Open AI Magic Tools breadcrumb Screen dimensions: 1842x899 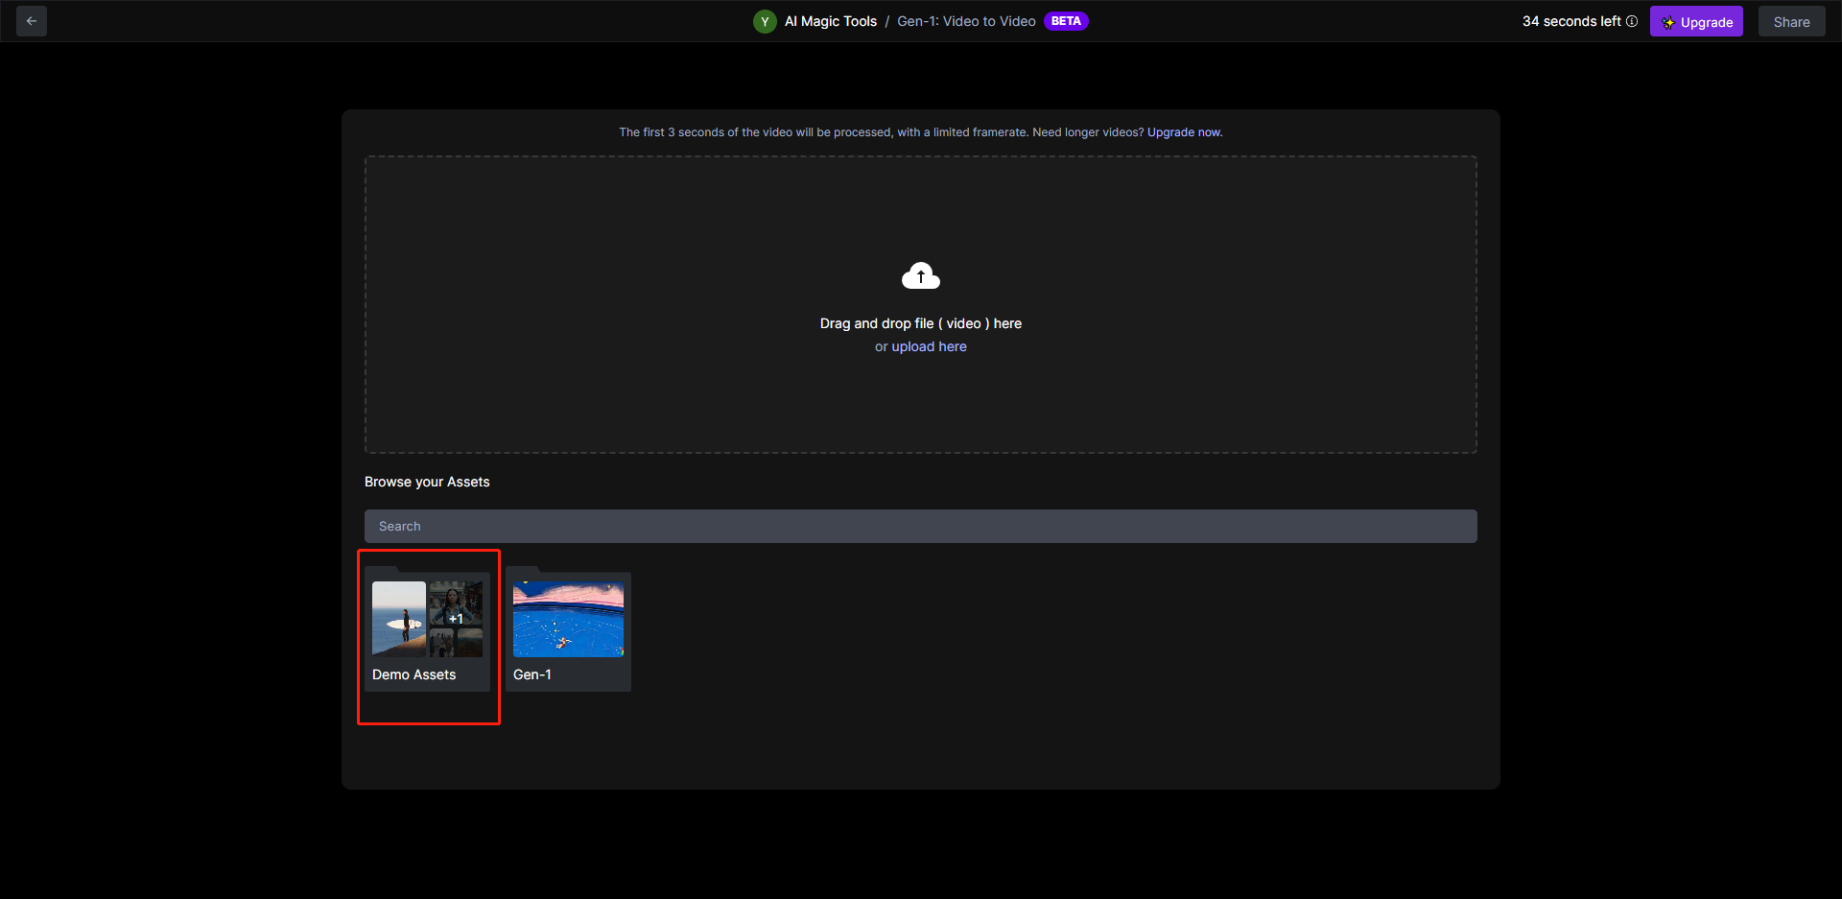point(831,21)
